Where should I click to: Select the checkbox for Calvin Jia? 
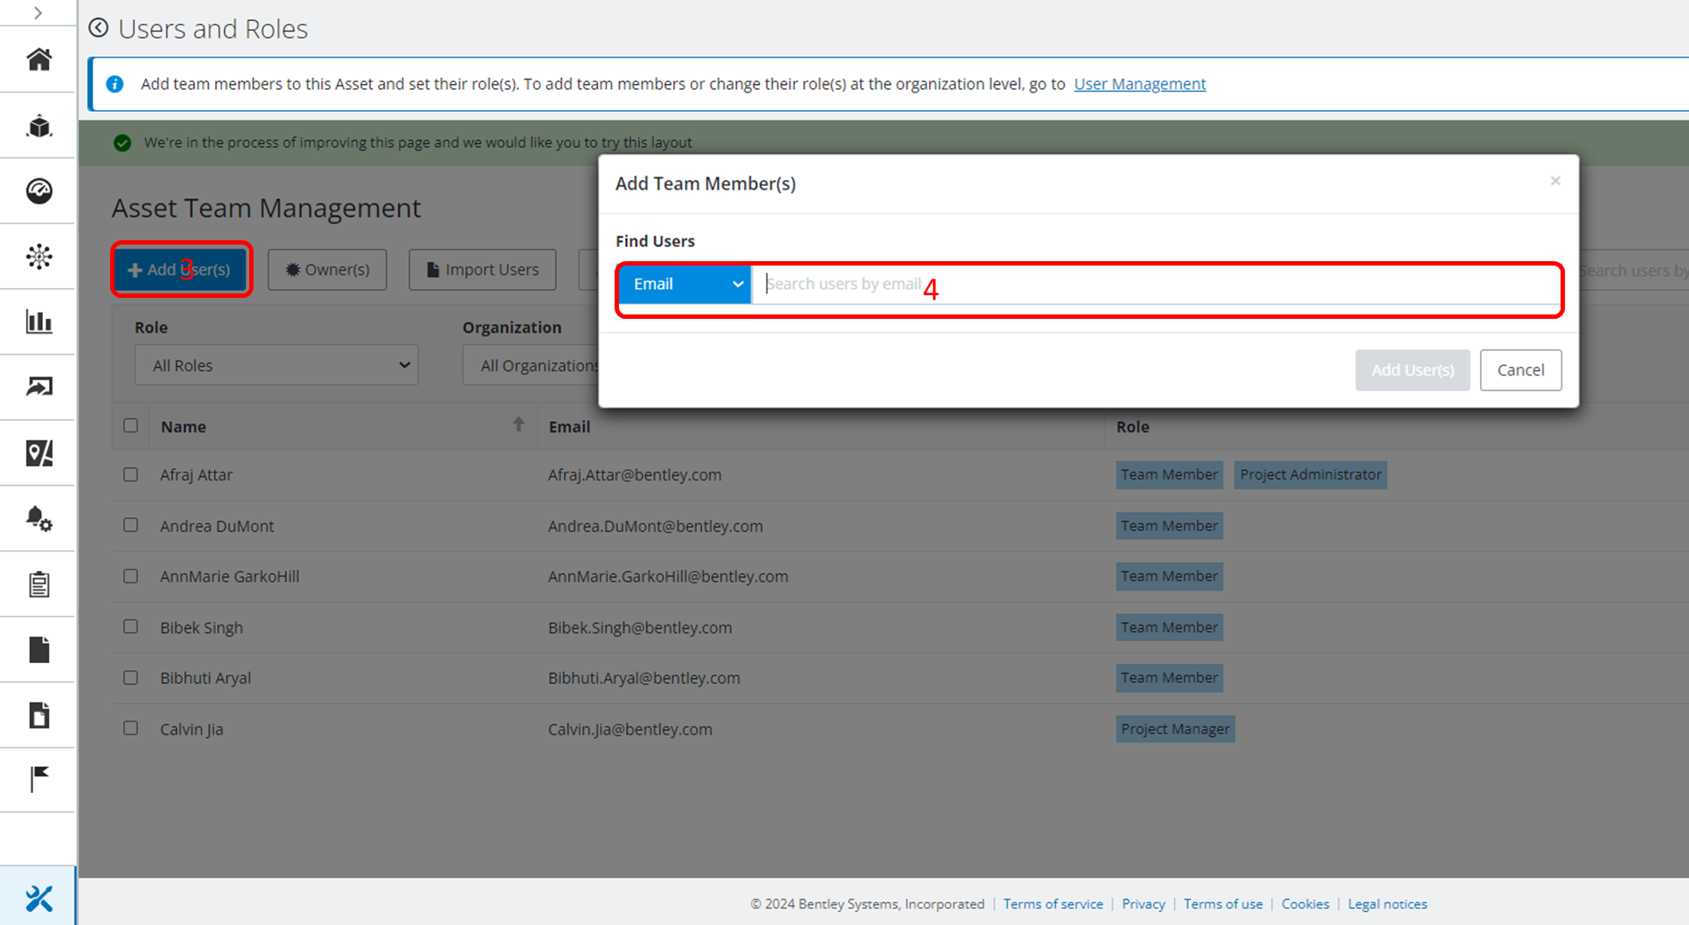[x=130, y=728]
